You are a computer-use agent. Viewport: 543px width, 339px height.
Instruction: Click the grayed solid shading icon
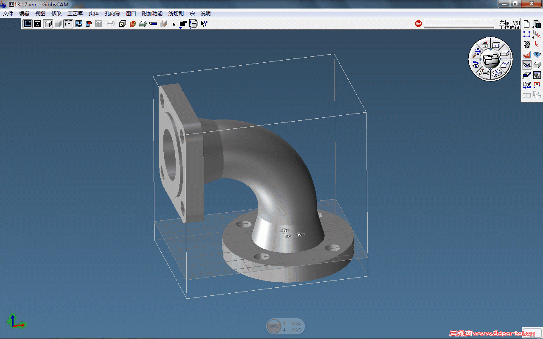[x=58, y=24]
